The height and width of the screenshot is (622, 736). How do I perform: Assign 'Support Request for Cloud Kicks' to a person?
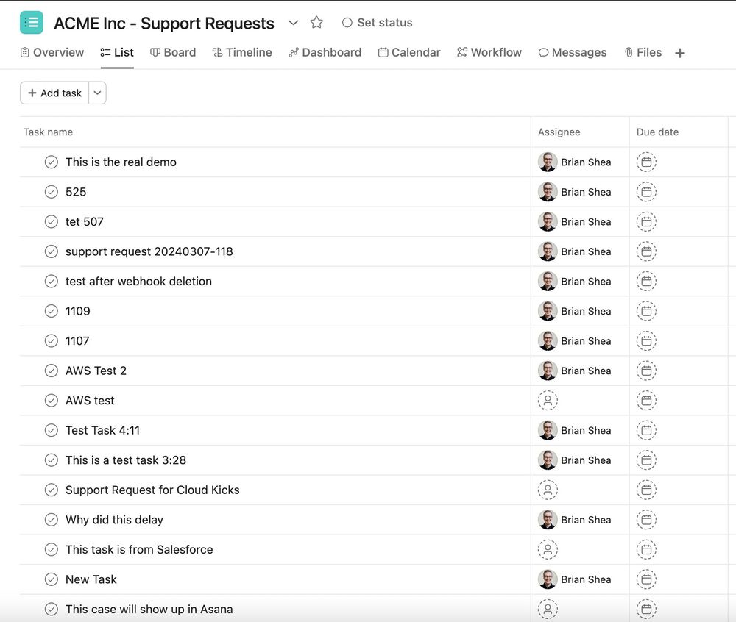pyautogui.click(x=548, y=490)
